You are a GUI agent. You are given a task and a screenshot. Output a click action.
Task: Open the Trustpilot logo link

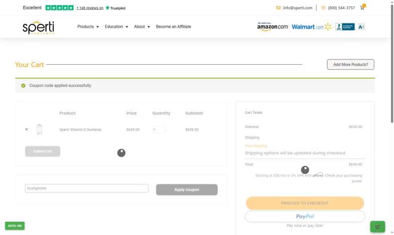pyautogui.click(x=116, y=8)
